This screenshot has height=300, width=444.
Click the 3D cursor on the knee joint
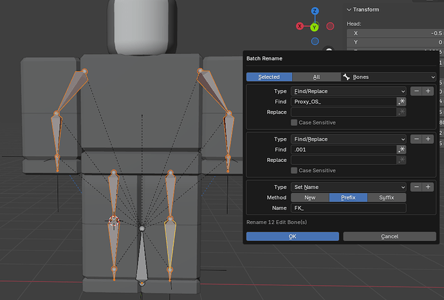point(114,221)
